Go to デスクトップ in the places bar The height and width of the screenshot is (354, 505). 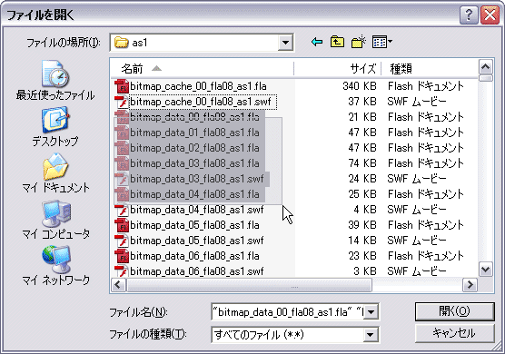pos(55,127)
